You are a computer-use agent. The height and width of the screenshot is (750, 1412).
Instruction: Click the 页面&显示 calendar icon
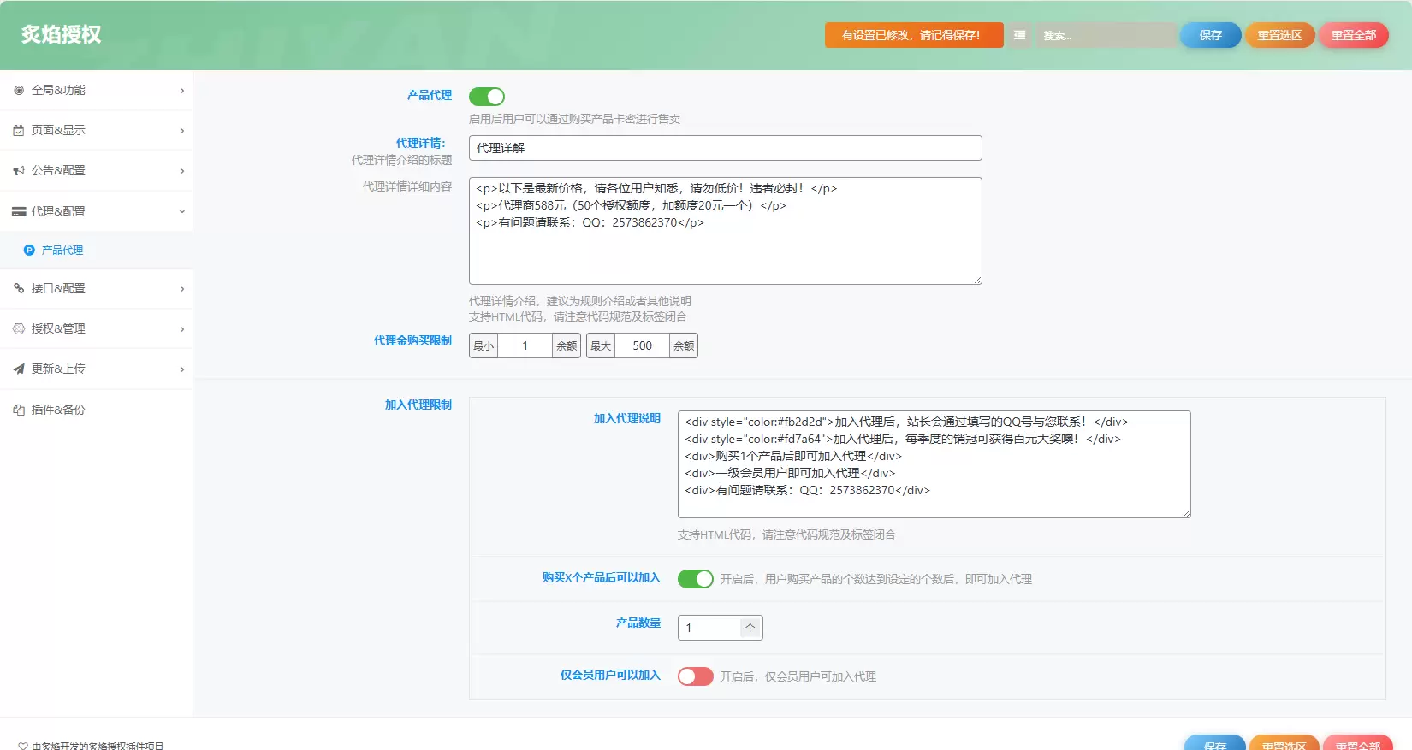tap(19, 130)
